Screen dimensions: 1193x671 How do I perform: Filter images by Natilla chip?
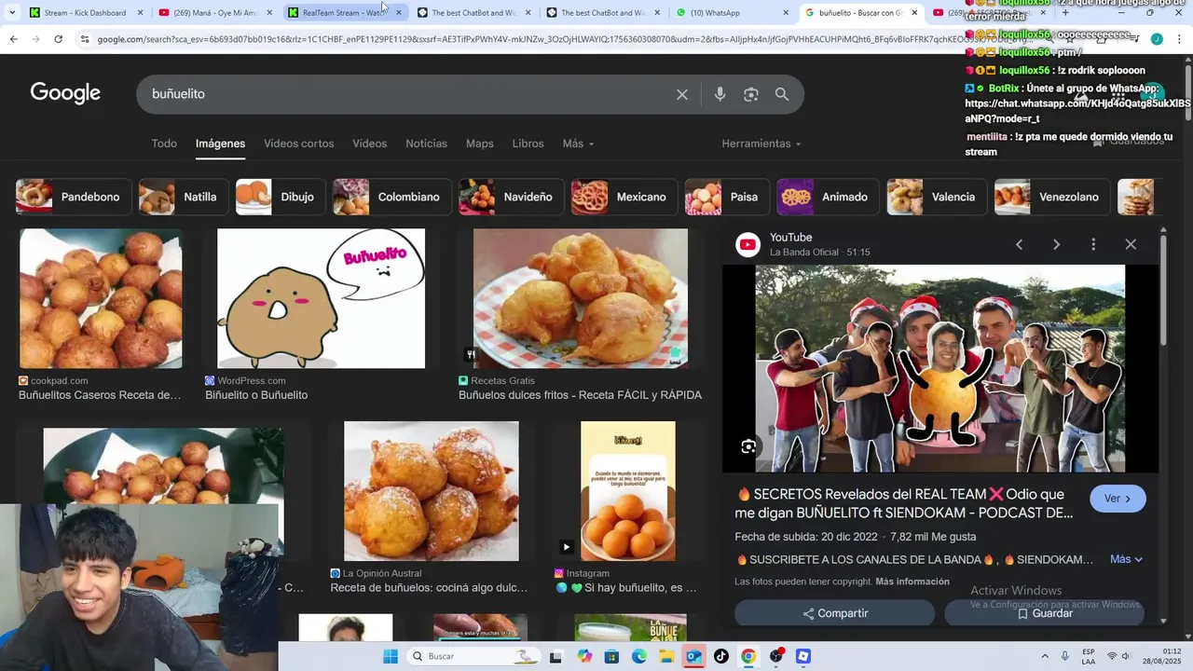coord(183,197)
